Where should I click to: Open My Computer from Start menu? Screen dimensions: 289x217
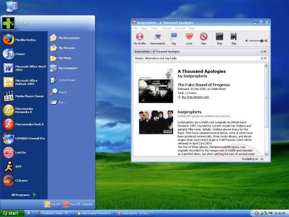pos(64,68)
